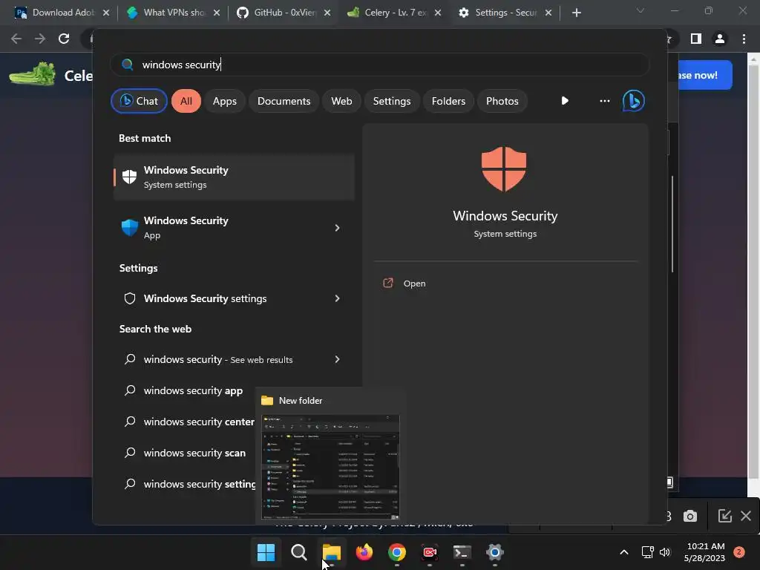Switch to the GitHub - 0xVien browser tab
The width and height of the screenshot is (760, 570).
pyautogui.click(x=283, y=13)
